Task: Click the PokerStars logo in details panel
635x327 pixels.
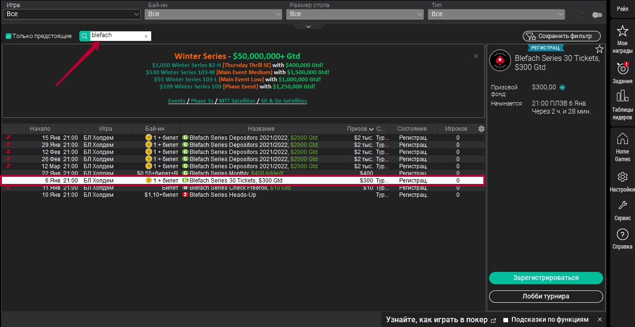Action: (x=500, y=60)
